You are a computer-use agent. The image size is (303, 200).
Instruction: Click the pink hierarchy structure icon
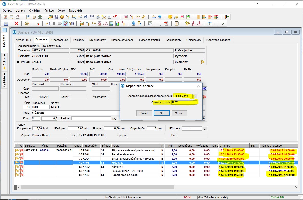(x=106, y=24)
